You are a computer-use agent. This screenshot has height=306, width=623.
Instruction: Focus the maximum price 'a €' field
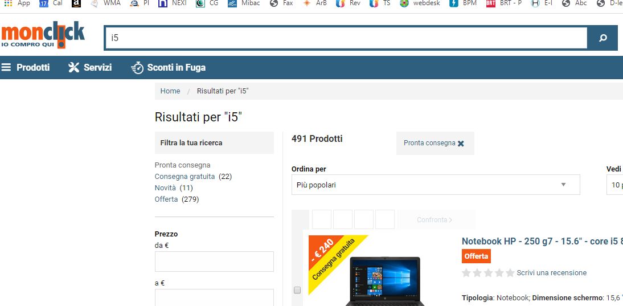[x=214, y=297]
